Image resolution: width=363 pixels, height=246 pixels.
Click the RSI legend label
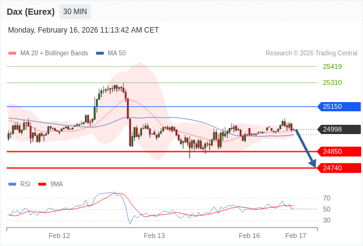[x=25, y=184]
